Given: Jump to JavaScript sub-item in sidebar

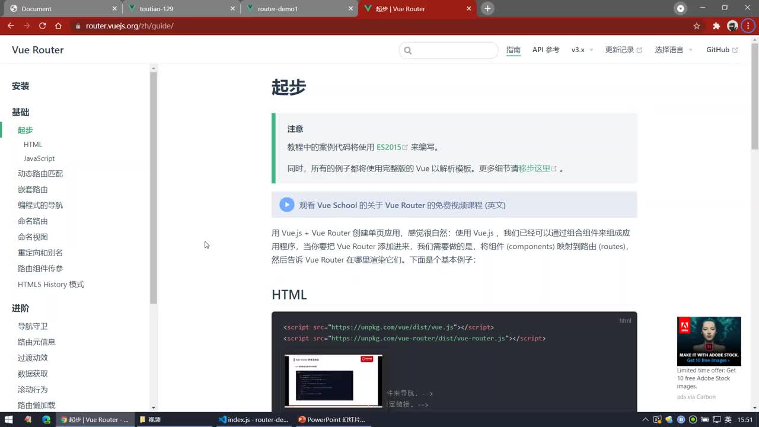Looking at the screenshot, I should (x=39, y=158).
